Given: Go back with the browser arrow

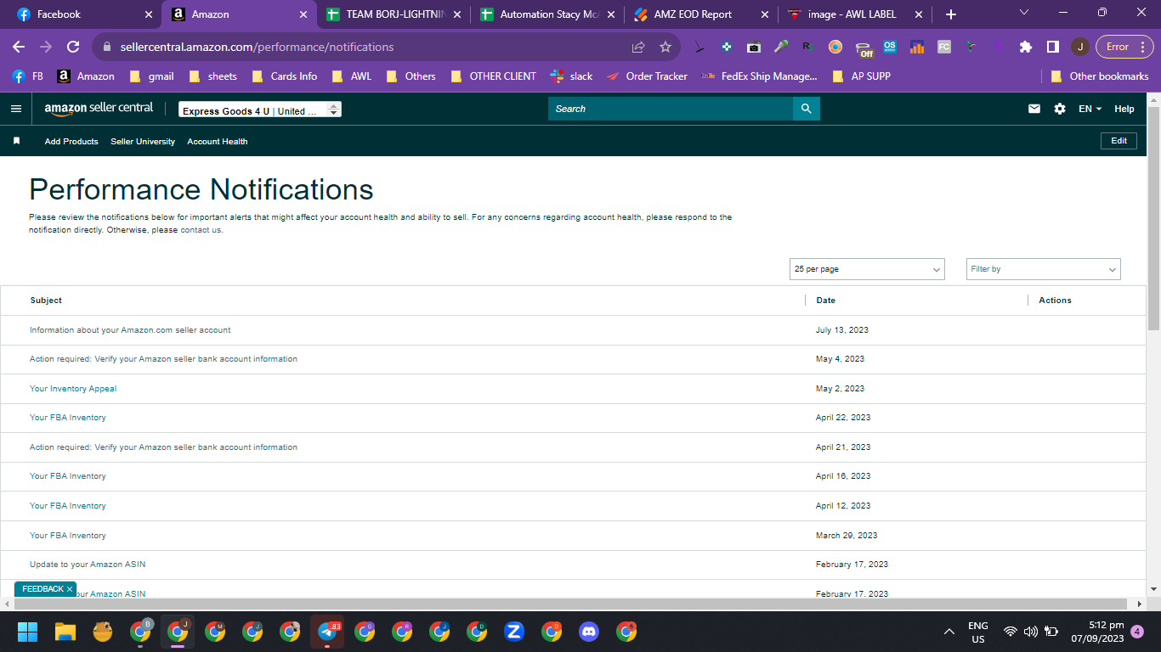Looking at the screenshot, I should click(19, 47).
